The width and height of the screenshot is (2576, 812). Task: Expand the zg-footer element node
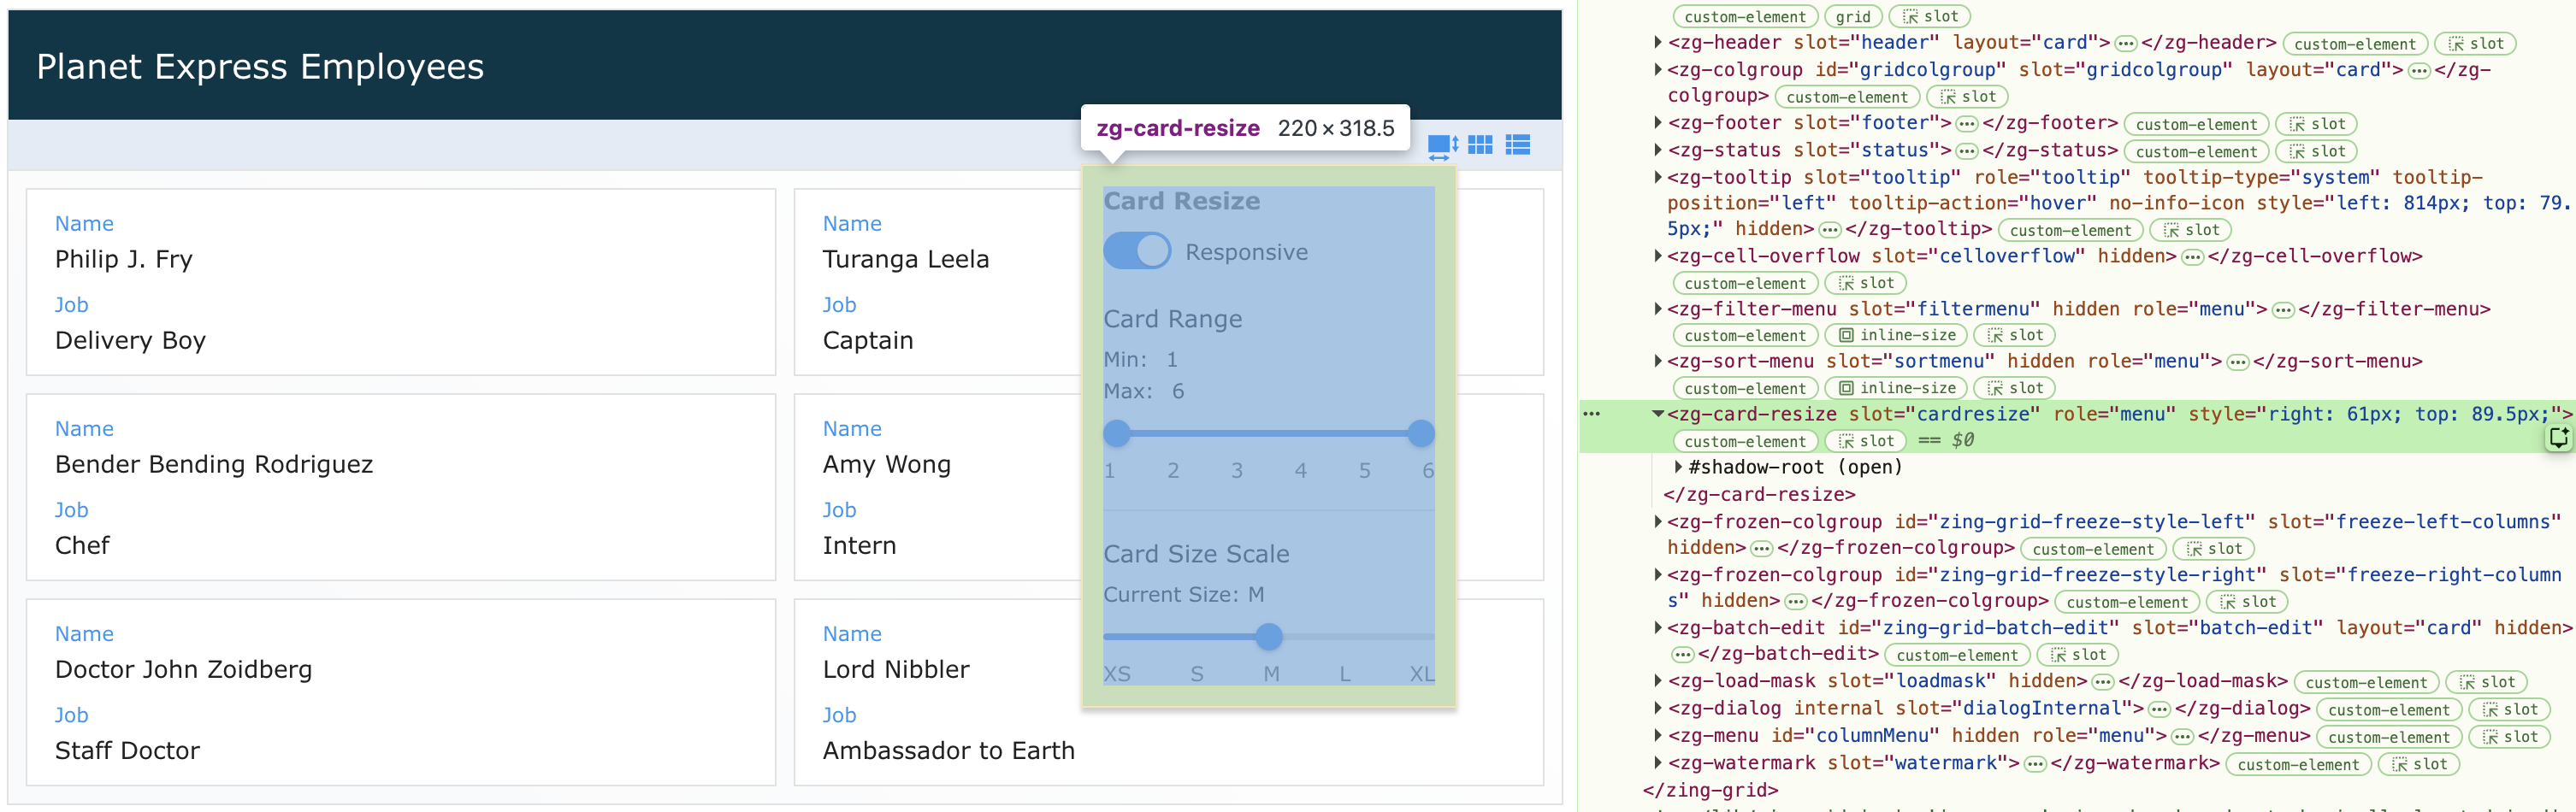[1657, 122]
